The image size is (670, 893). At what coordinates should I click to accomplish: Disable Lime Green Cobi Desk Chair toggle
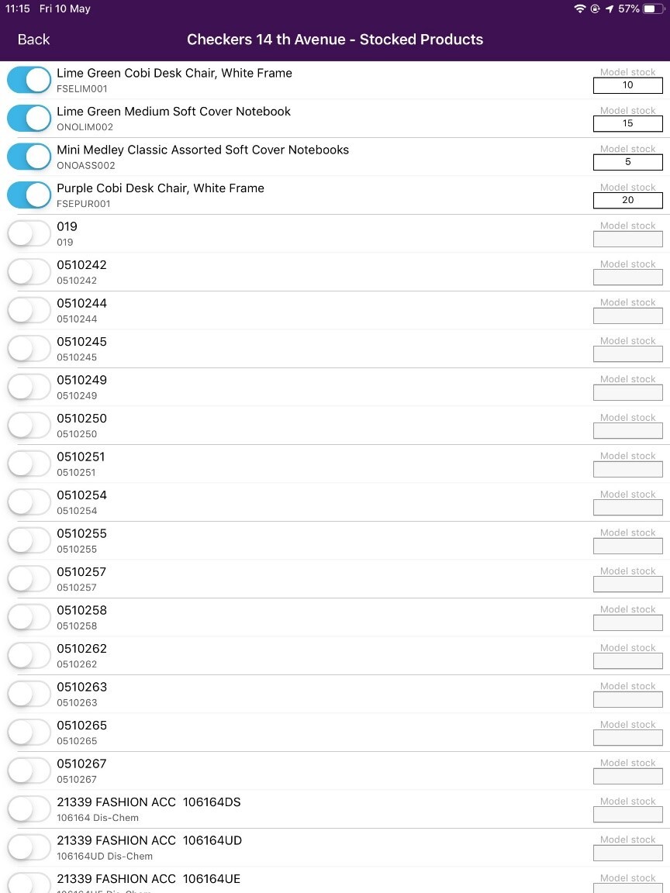(x=29, y=80)
